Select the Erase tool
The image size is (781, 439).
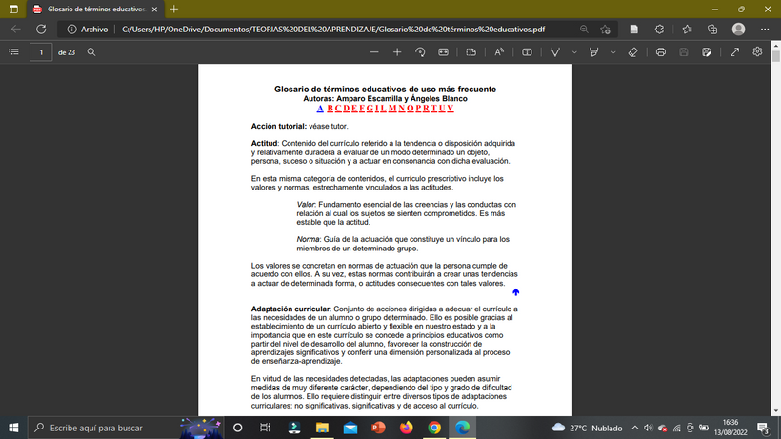632,51
